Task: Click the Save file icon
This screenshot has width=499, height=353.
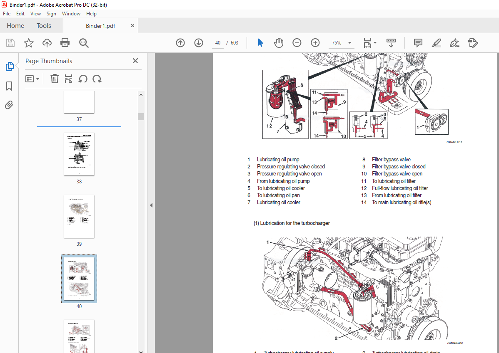Action: tap(10, 43)
